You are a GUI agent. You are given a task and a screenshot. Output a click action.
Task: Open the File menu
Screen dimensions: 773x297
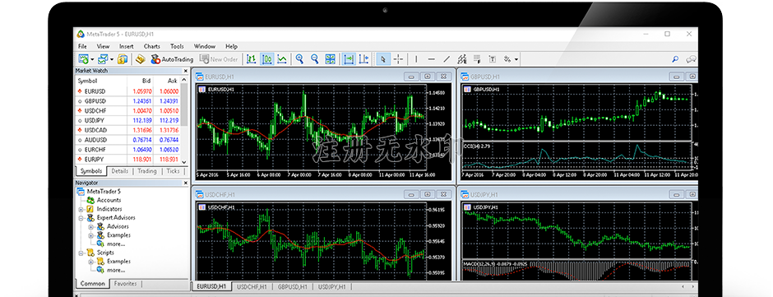tap(82, 46)
